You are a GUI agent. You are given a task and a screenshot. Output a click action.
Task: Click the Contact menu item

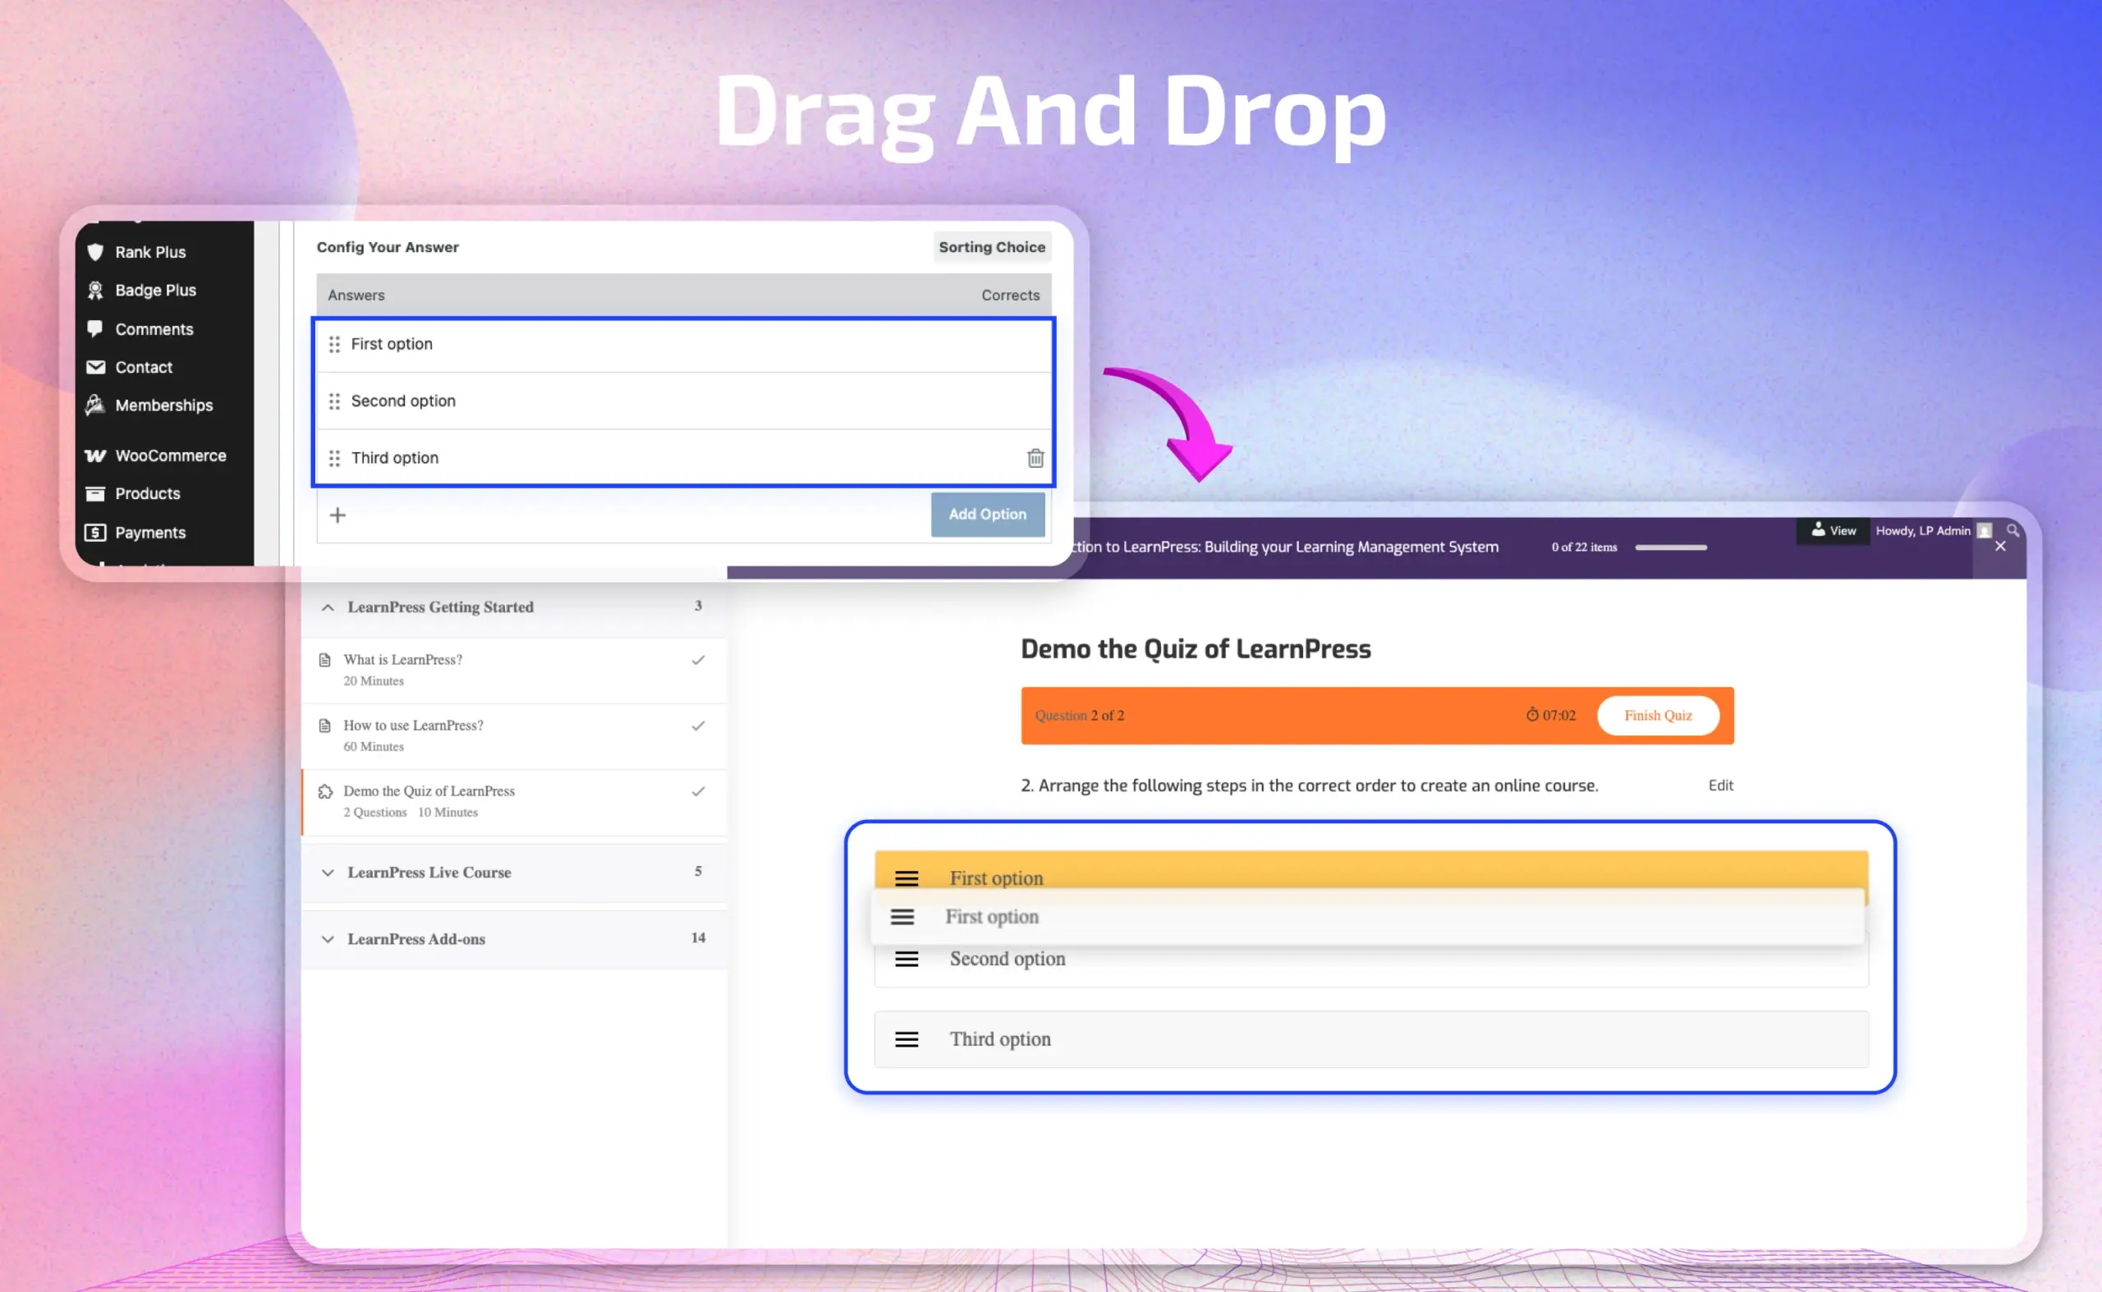tap(144, 367)
